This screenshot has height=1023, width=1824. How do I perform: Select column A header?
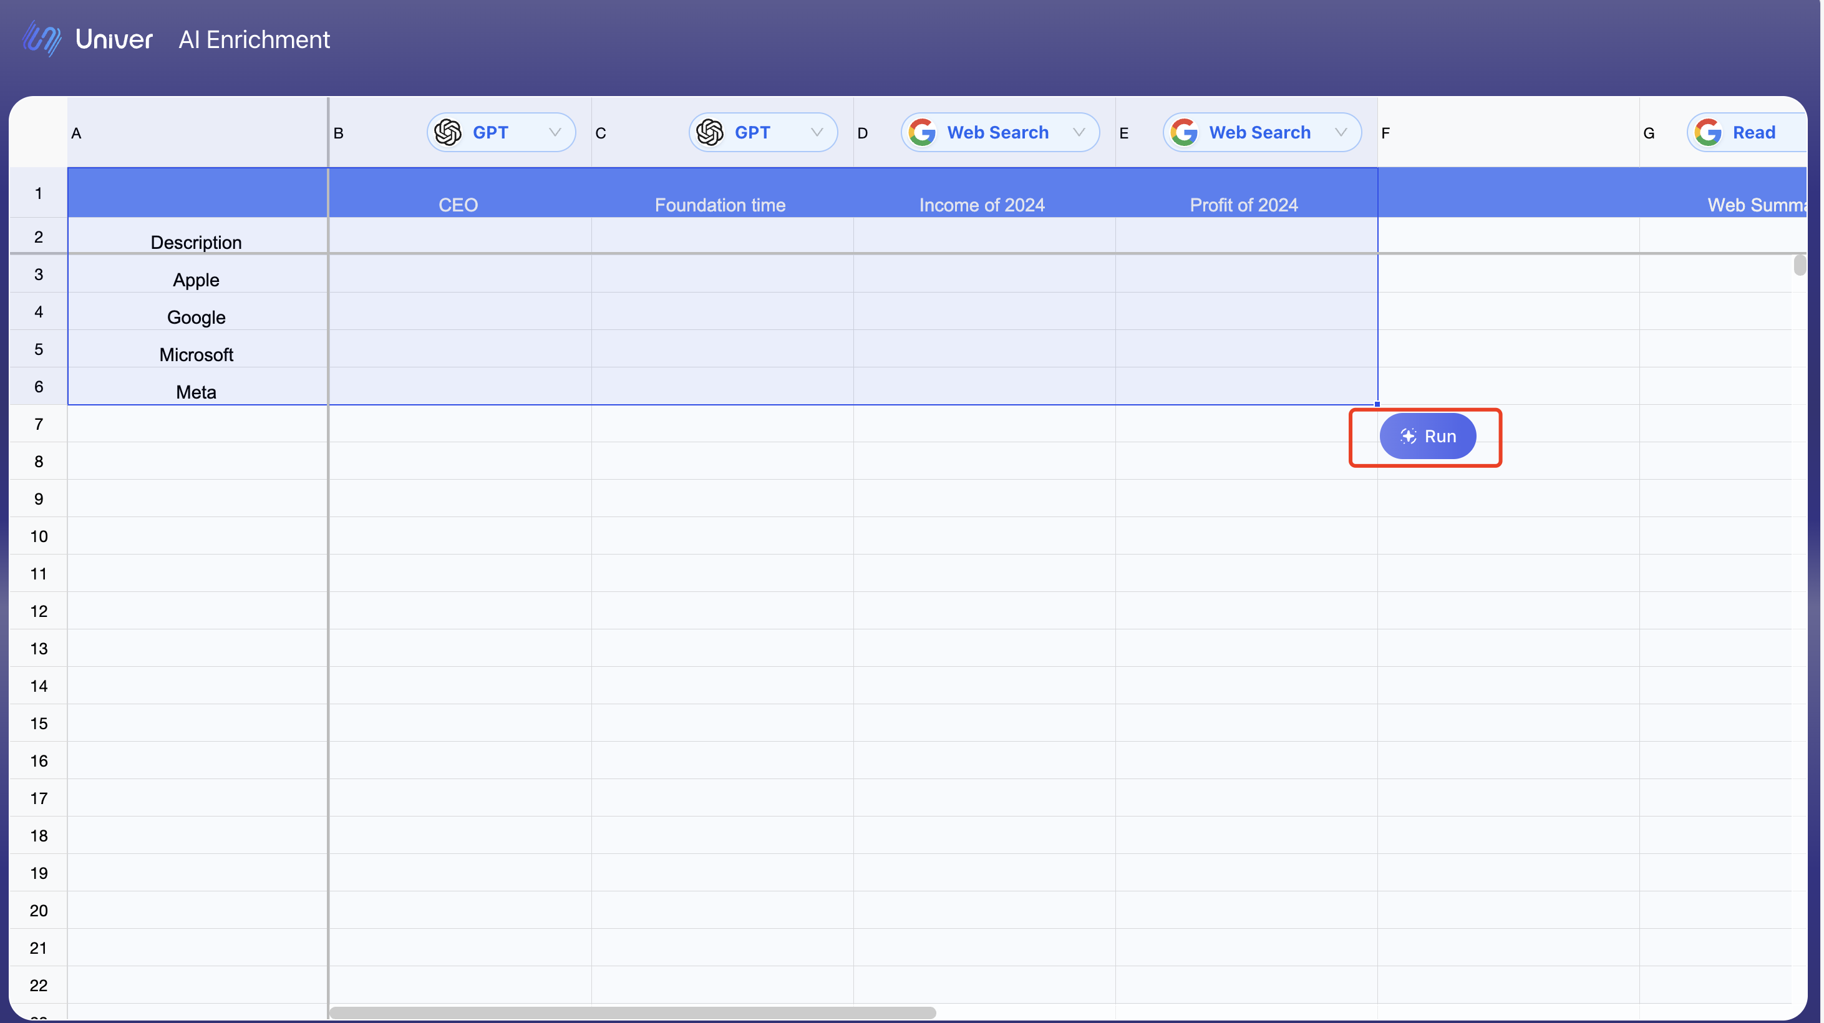click(198, 132)
